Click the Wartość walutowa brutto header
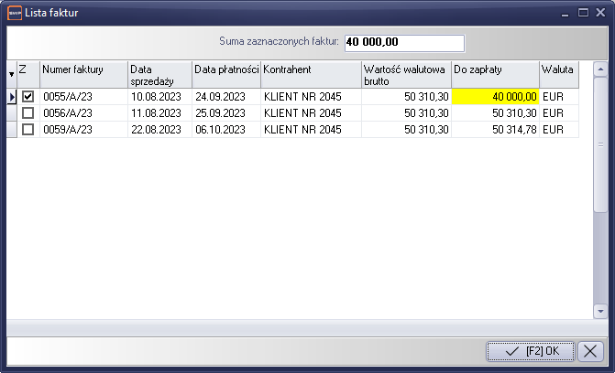 pyautogui.click(x=406, y=74)
